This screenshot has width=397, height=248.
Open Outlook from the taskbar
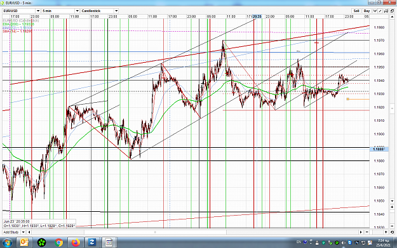pyautogui.click(x=24, y=243)
